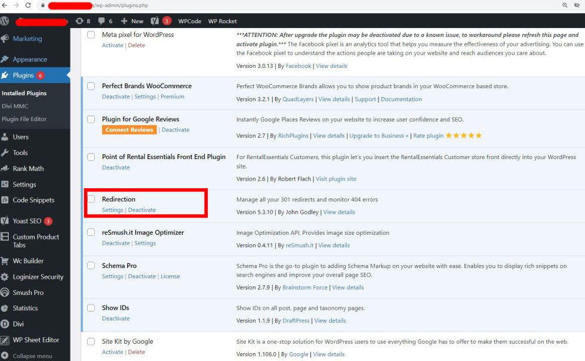Click the WP Sheet Editor icon
The image size is (585, 361).
pyautogui.click(x=5, y=340)
